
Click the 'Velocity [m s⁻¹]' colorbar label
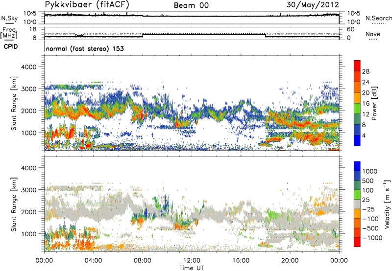[387, 204]
